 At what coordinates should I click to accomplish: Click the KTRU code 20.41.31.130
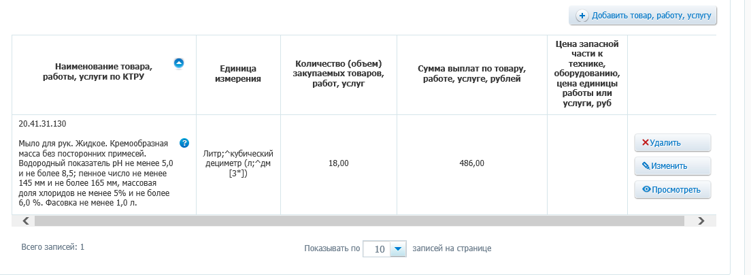[x=42, y=124]
